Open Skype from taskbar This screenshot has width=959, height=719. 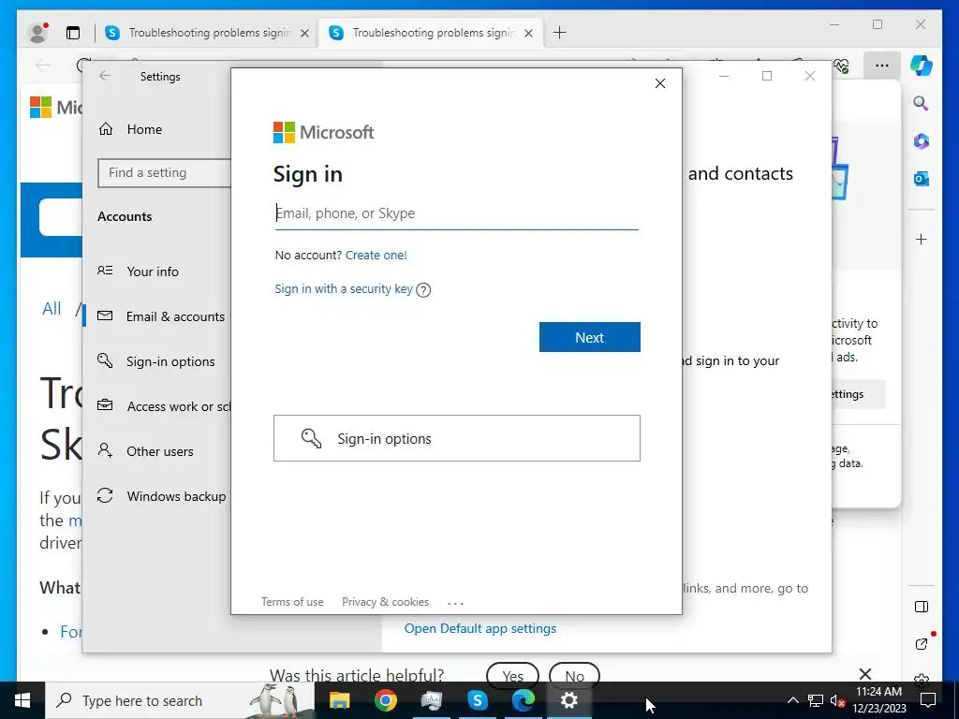pos(477,700)
